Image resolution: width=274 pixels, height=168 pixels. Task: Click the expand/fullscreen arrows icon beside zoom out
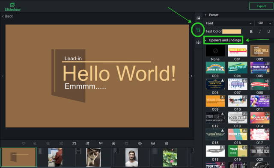click(61, 143)
